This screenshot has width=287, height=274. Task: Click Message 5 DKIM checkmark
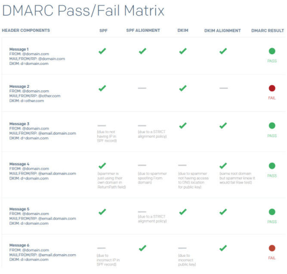click(183, 212)
